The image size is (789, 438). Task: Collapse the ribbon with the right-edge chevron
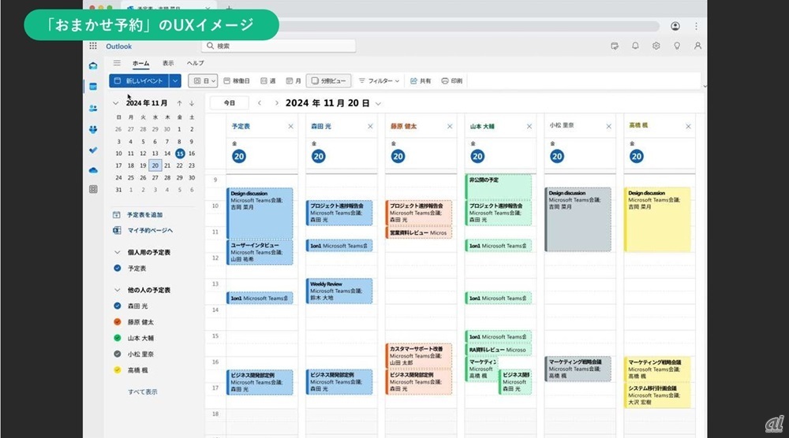click(x=705, y=87)
